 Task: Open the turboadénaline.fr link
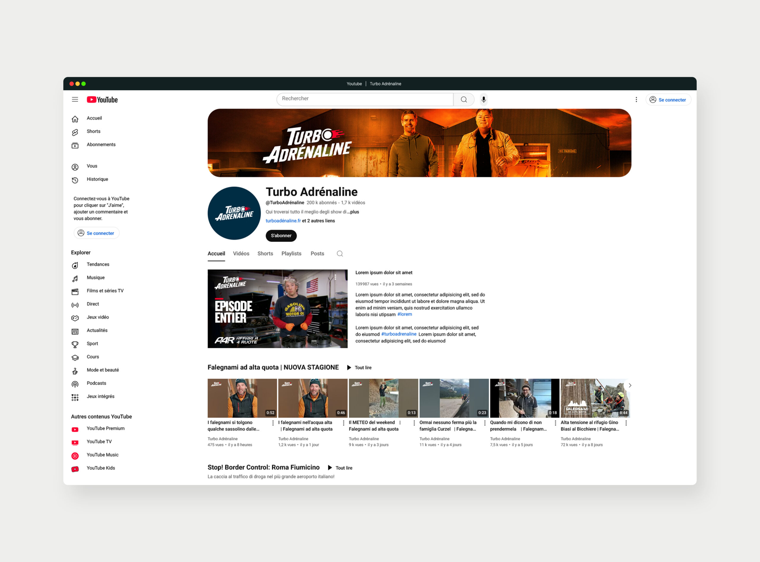coord(283,221)
